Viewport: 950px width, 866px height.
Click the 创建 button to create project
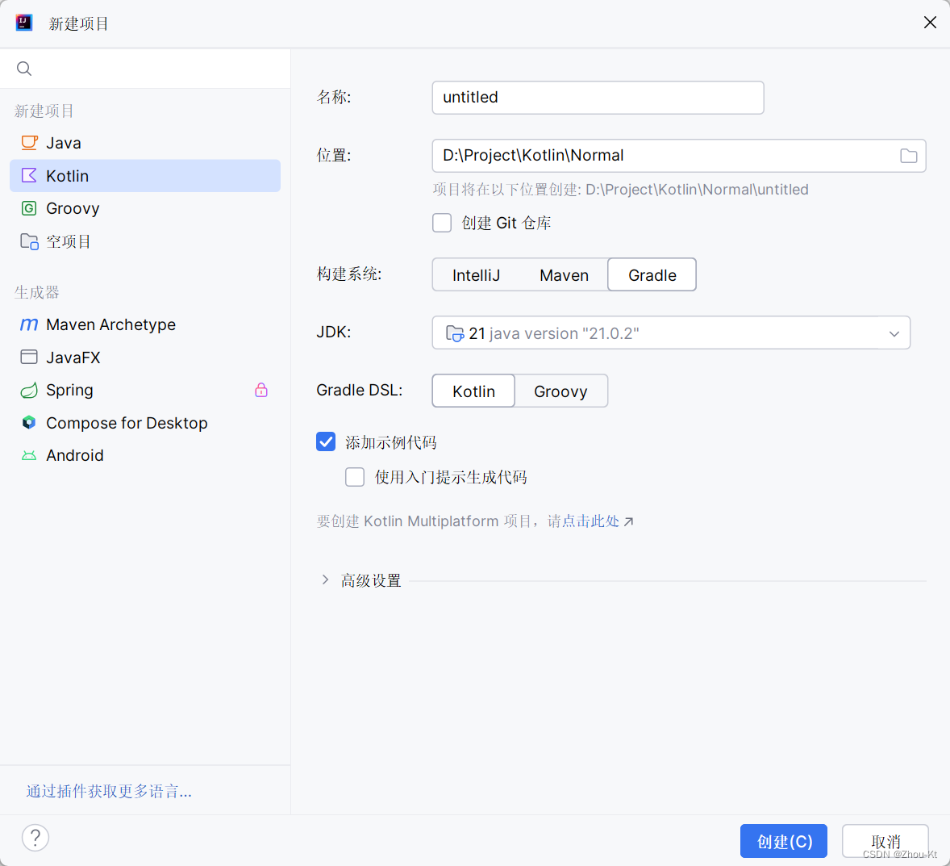[x=783, y=841]
